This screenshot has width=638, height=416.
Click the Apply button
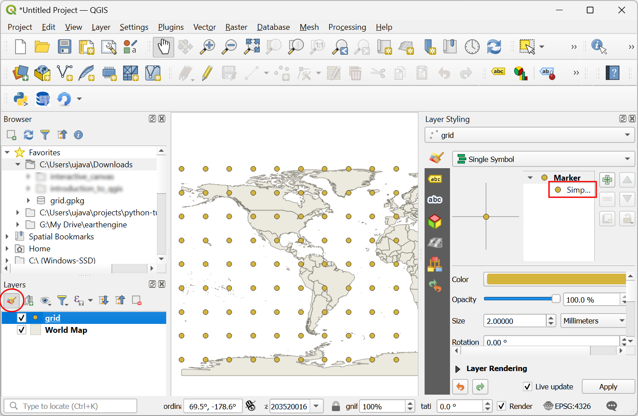pyautogui.click(x=608, y=387)
